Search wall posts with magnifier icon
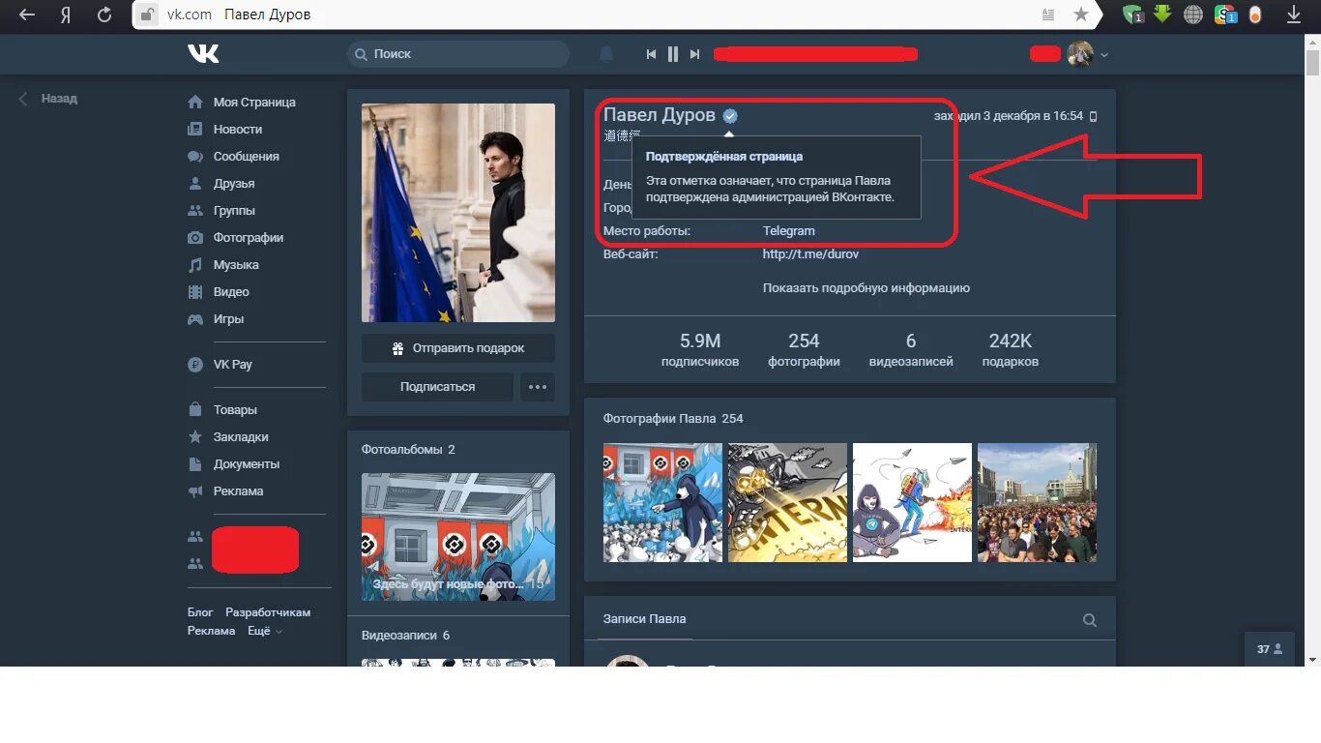1321x743 pixels. [x=1090, y=620]
